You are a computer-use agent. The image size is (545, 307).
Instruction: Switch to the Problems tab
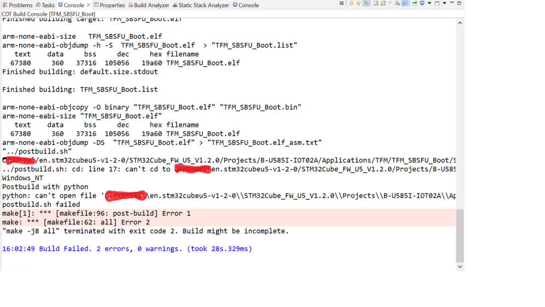17,5
